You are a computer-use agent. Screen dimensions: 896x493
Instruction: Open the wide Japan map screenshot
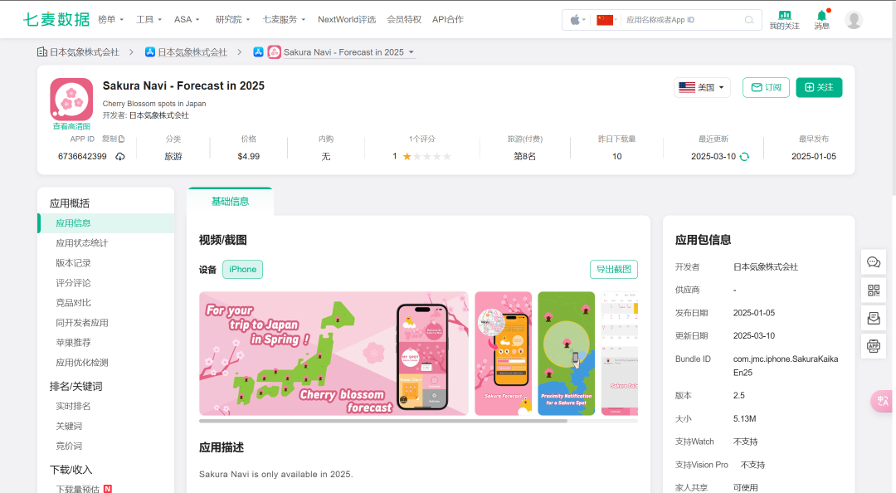click(334, 354)
